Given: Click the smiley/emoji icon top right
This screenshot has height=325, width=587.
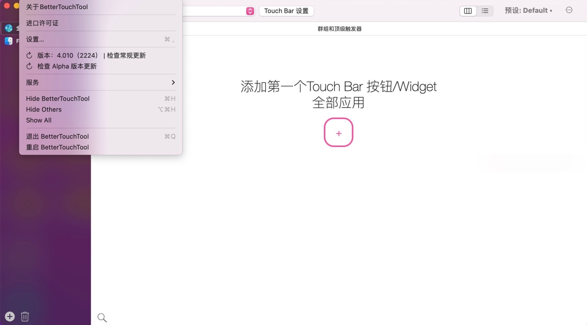Looking at the screenshot, I should [569, 10].
